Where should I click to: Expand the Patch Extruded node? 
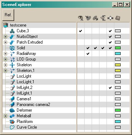(5, 42)
